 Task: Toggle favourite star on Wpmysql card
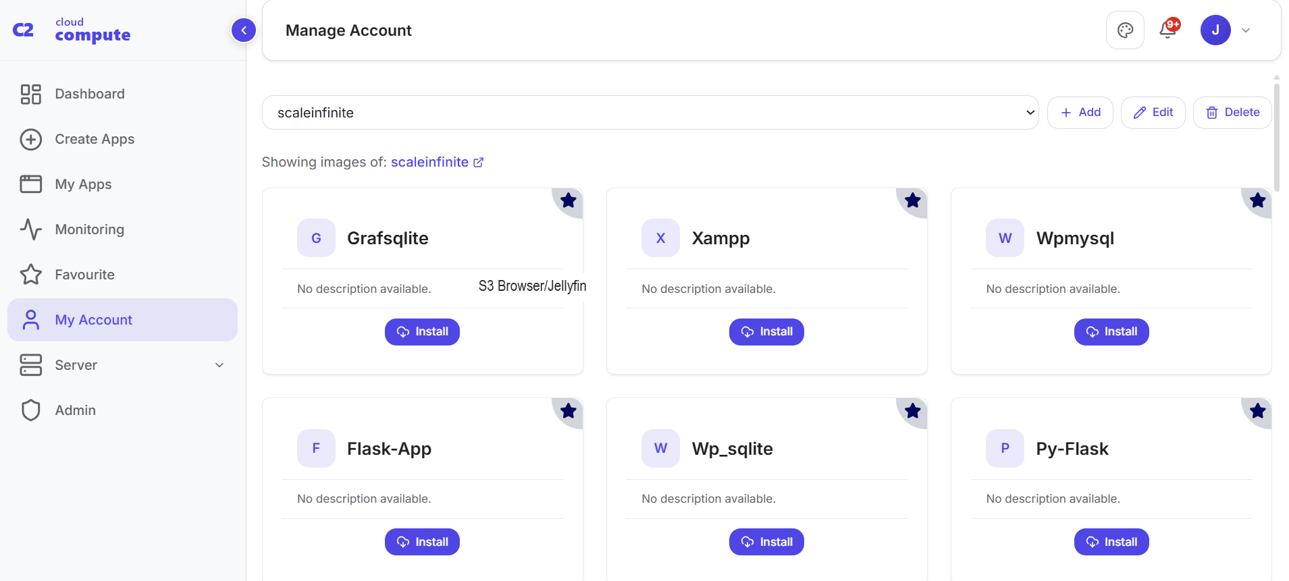1257,200
